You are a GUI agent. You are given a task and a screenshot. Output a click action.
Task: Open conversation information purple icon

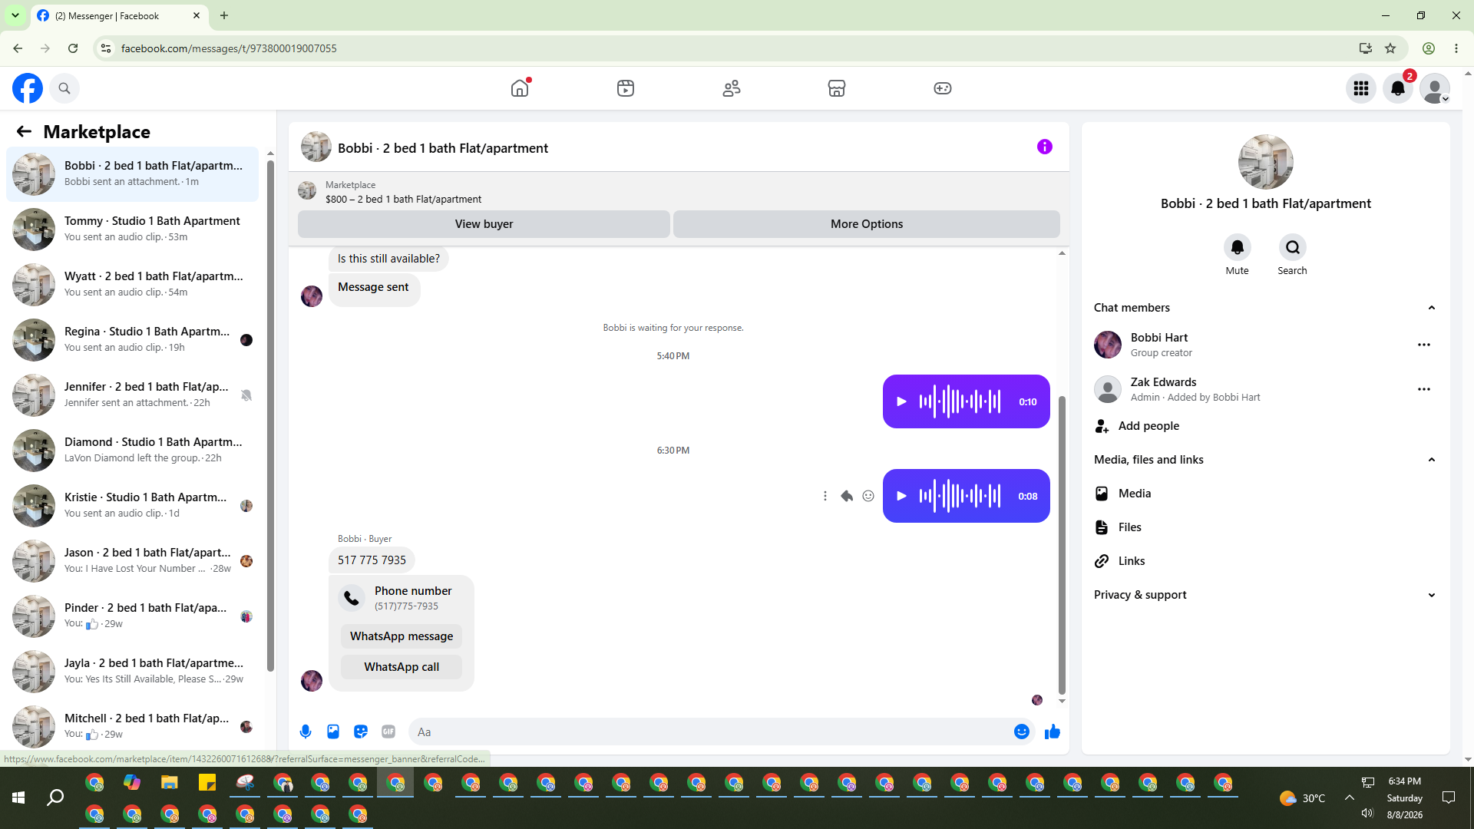(1045, 147)
